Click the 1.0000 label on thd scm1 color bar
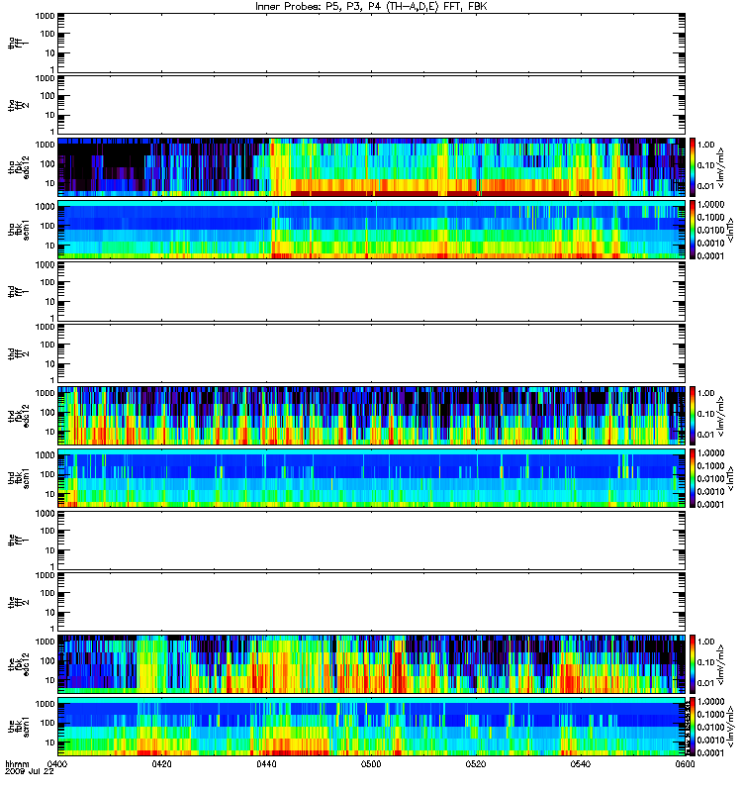 click(x=711, y=453)
